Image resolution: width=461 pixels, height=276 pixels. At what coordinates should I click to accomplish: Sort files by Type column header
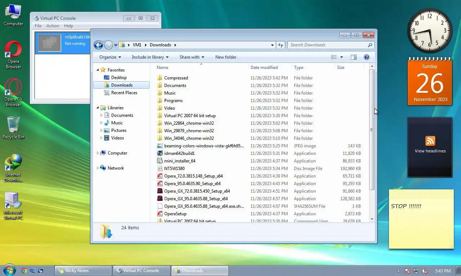click(x=313, y=68)
